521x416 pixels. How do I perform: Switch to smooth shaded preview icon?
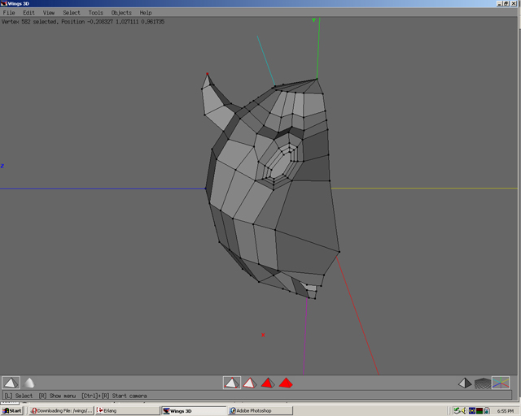coord(29,383)
